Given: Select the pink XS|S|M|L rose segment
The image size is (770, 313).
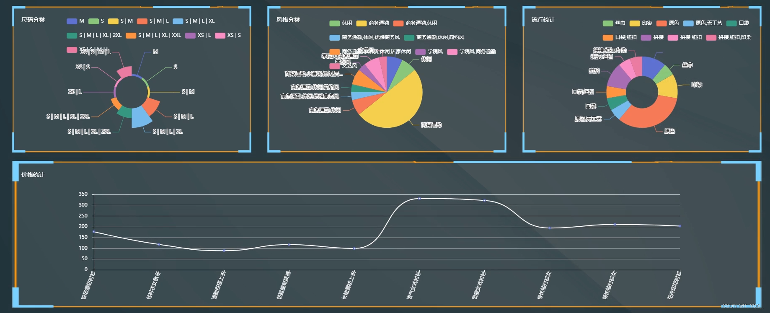Looking at the screenshot, I should (125, 72).
